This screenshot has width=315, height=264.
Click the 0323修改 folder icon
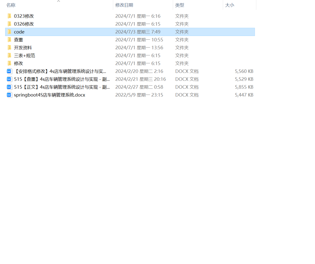click(9, 16)
